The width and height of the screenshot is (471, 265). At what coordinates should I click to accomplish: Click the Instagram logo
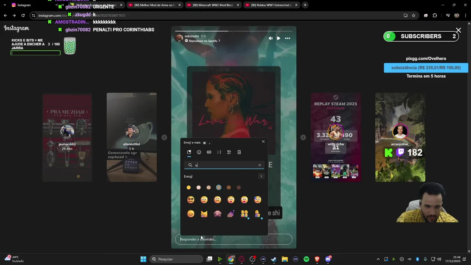17,29
